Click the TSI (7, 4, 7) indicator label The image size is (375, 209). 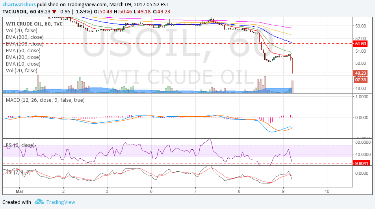(x=18, y=172)
